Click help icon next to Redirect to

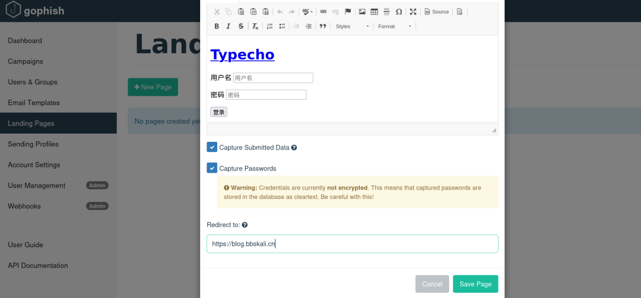pos(245,225)
